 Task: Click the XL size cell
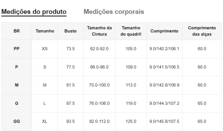click(x=45, y=121)
